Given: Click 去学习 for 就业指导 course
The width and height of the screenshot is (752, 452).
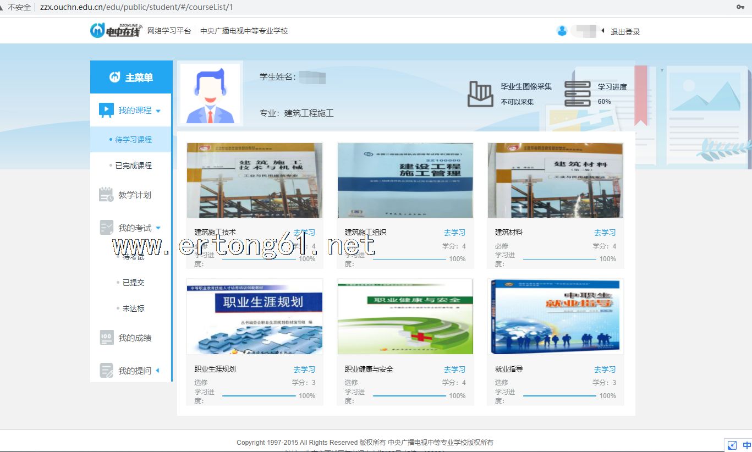Looking at the screenshot, I should pyautogui.click(x=605, y=370).
